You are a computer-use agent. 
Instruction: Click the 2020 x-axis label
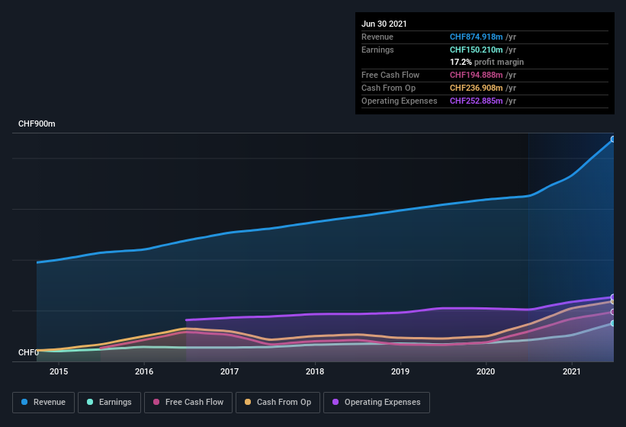(x=486, y=371)
